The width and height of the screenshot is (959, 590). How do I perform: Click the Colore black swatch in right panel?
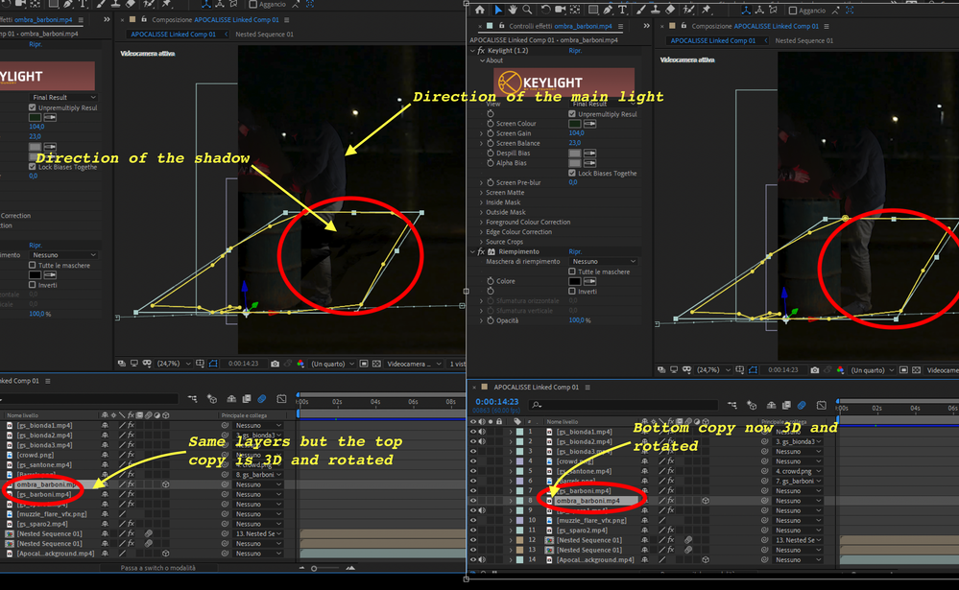574,281
